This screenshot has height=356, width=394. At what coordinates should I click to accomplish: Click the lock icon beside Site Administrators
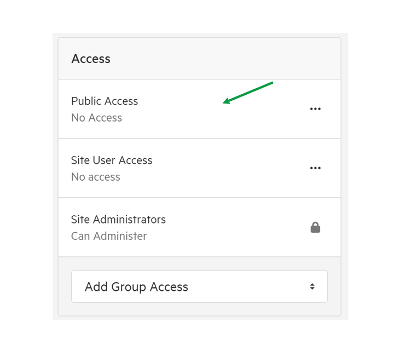315,227
